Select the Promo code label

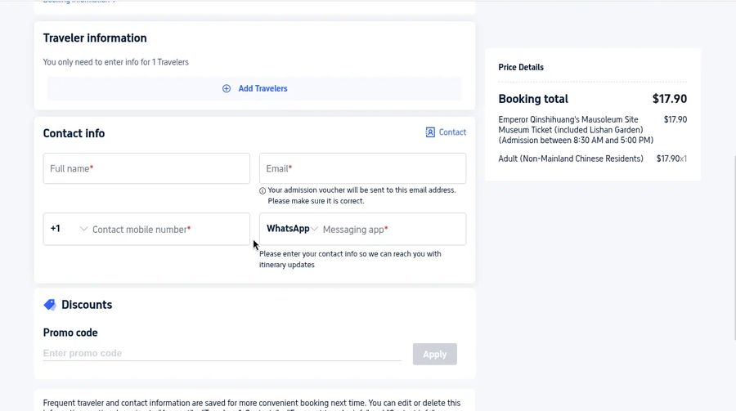click(x=70, y=333)
